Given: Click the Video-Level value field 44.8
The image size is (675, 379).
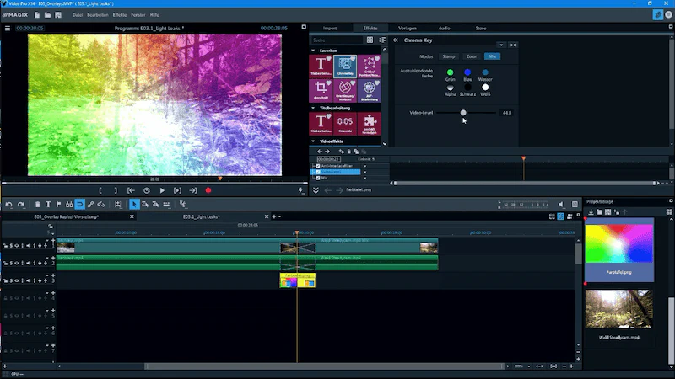Looking at the screenshot, I should [x=507, y=113].
